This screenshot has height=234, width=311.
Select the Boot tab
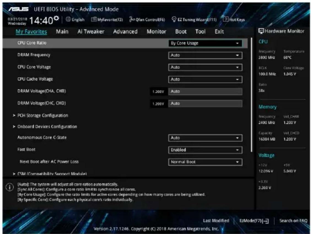pyautogui.click(x=181, y=31)
